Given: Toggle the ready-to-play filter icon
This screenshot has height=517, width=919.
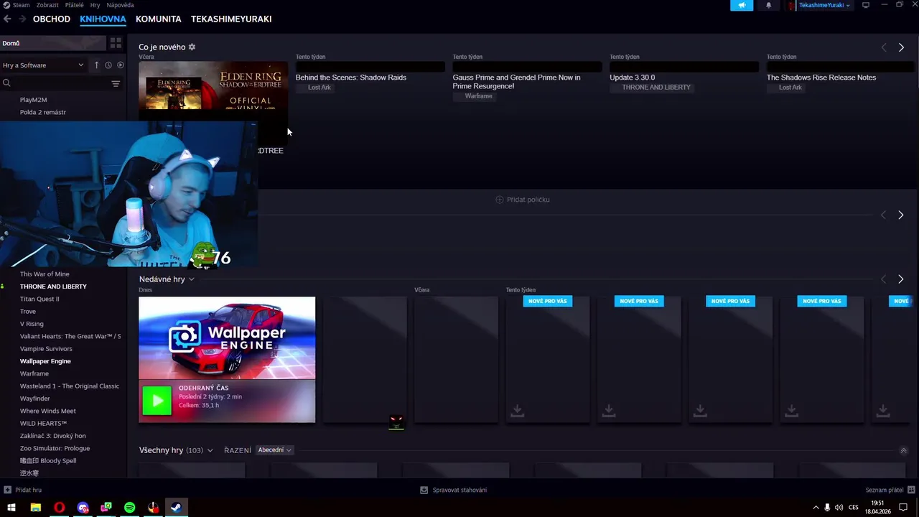Looking at the screenshot, I should (x=121, y=65).
